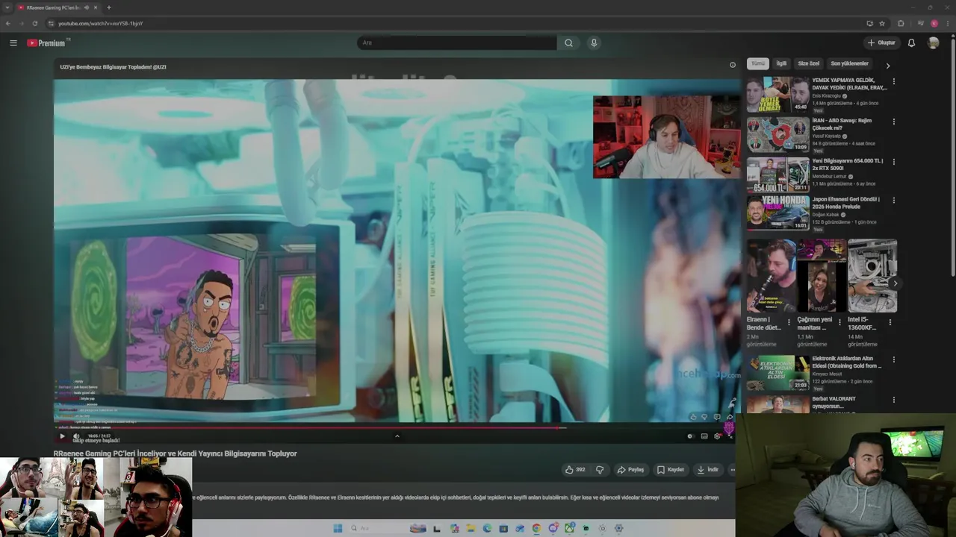Go to YouTube Premium home logo
The image size is (956, 537).
pyautogui.click(x=46, y=43)
